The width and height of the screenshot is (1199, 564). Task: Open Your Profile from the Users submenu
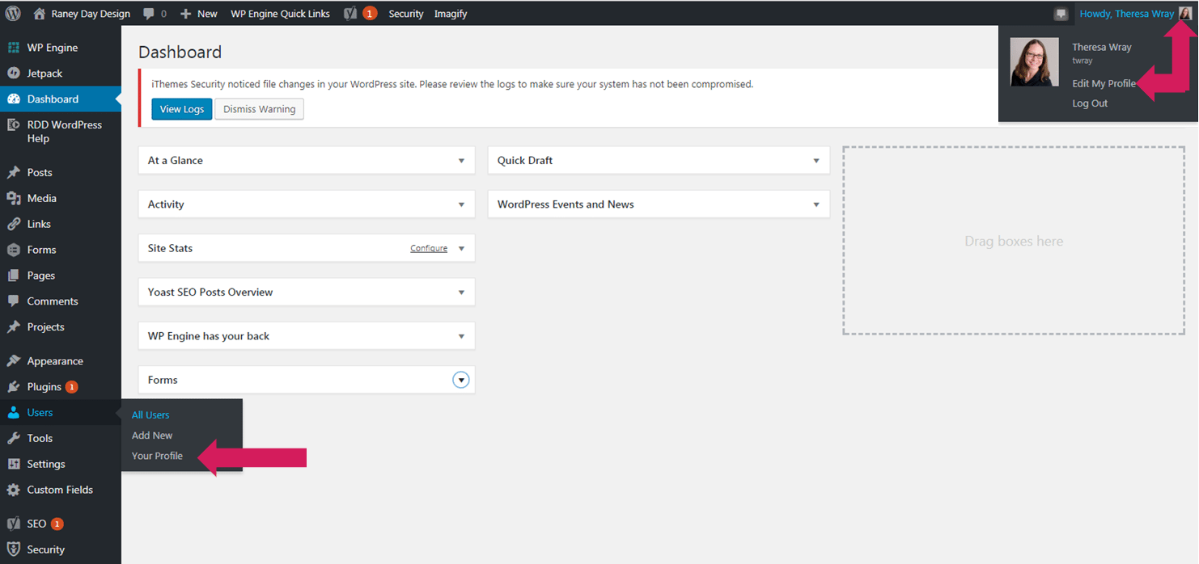pos(157,456)
